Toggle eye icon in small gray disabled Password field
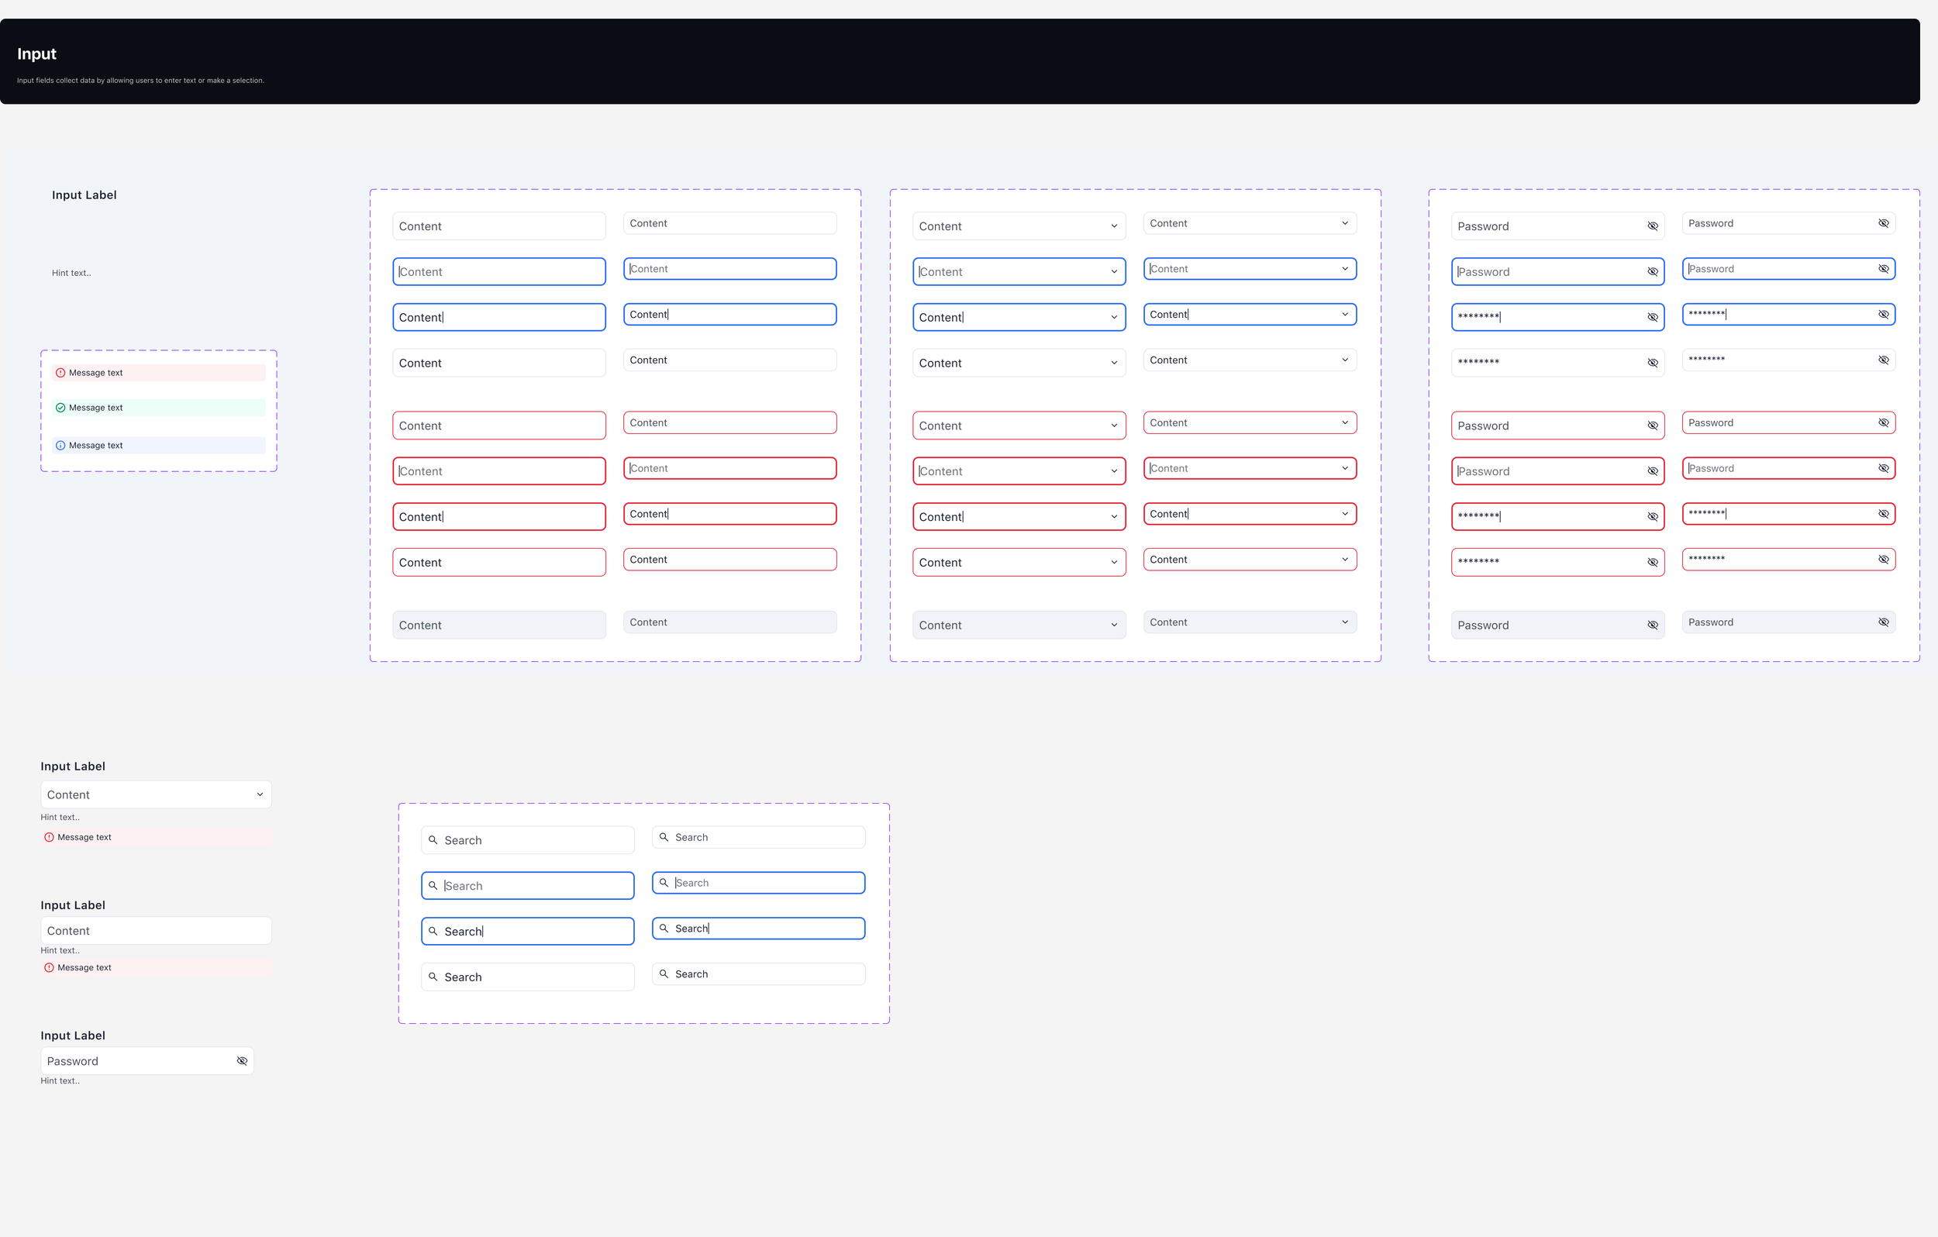Viewport: 1938px width, 1237px height. pyautogui.click(x=1883, y=622)
